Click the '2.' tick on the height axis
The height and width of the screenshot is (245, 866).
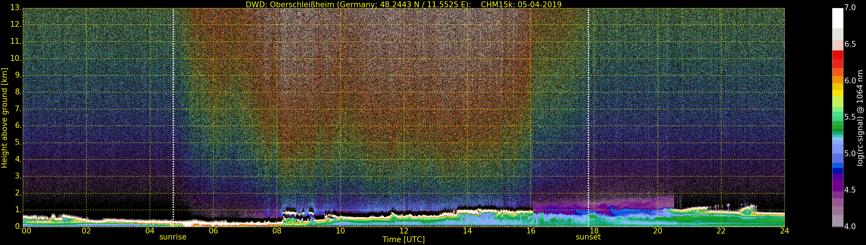click(18, 193)
